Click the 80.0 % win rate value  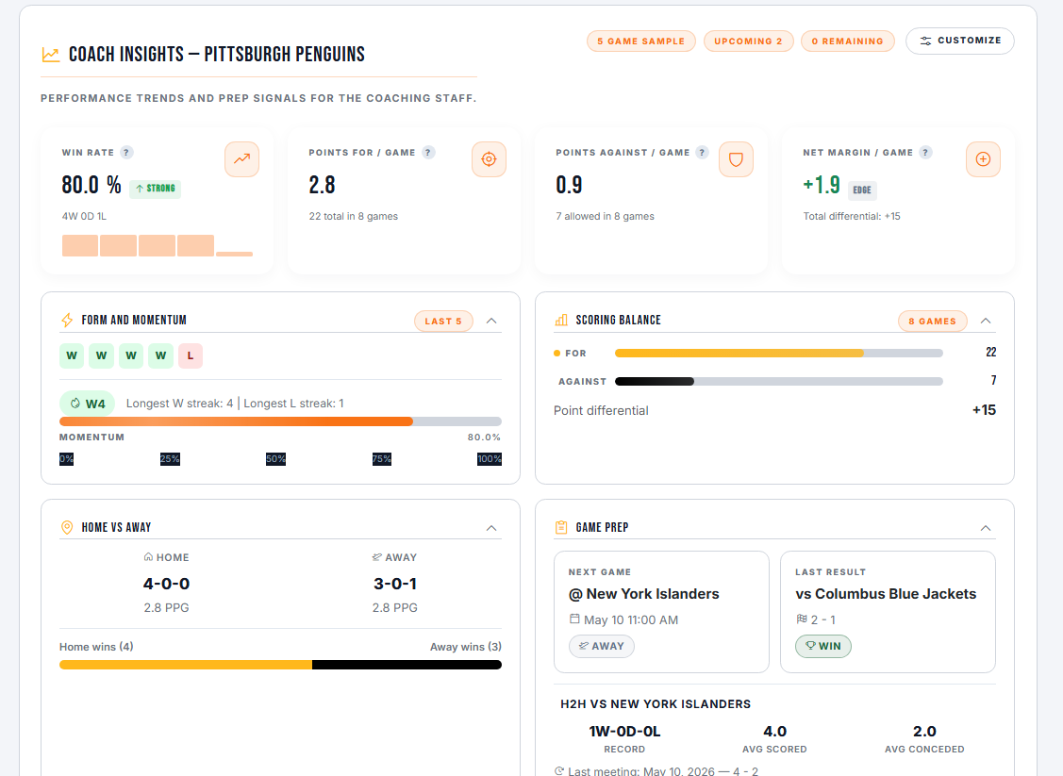pyautogui.click(x=91, y=185)
